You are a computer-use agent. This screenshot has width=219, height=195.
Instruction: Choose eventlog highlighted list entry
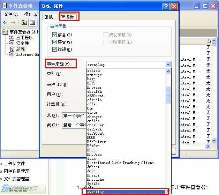click(x=126, y=192)
